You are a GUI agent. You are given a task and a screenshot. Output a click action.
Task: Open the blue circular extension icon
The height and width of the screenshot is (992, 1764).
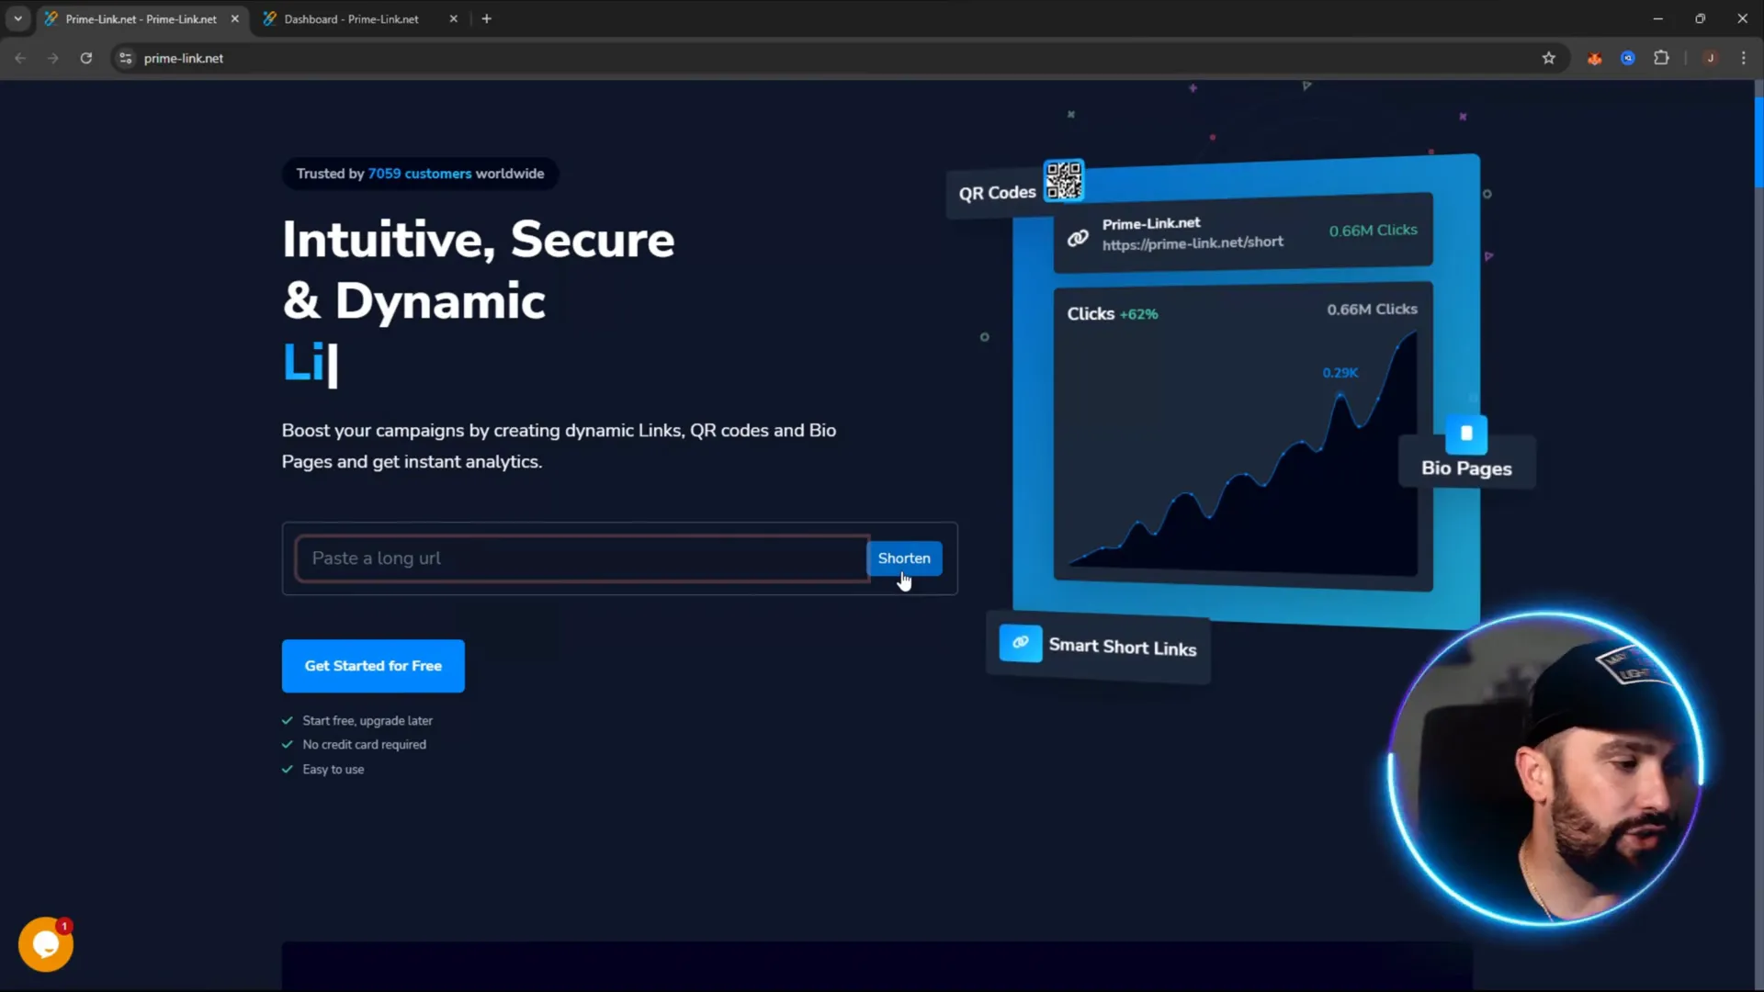(1628, 58)
